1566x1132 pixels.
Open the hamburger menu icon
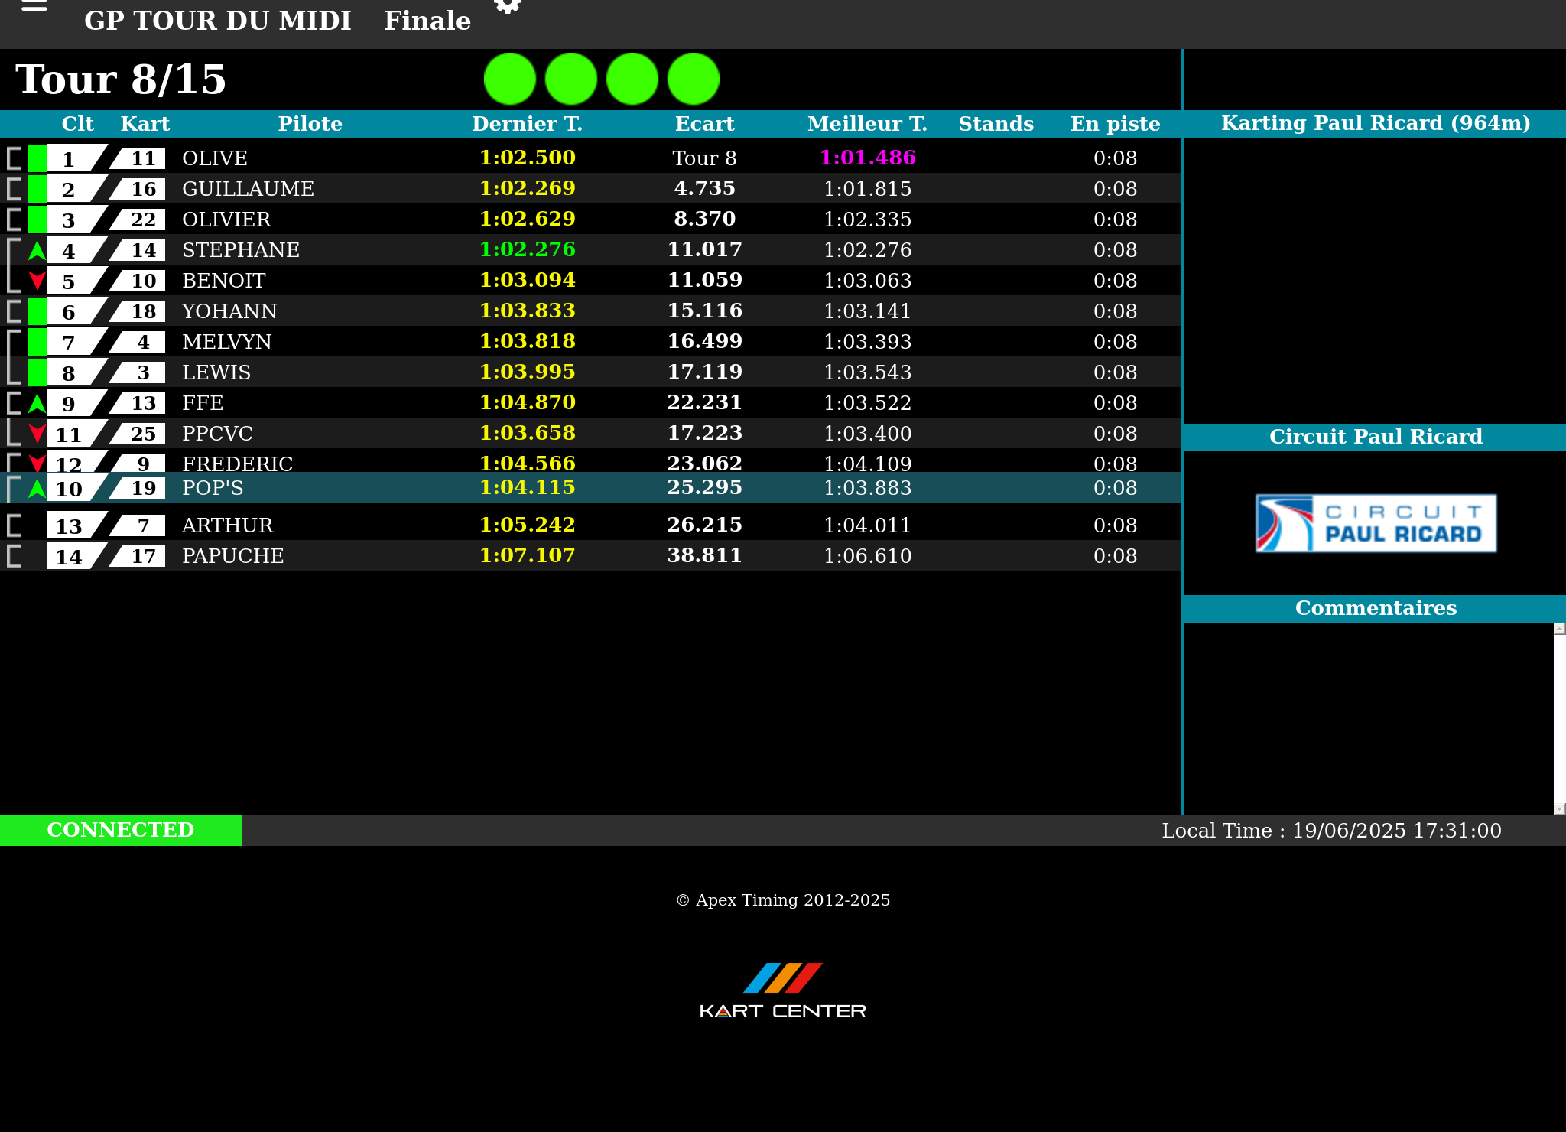coord(34,6)
